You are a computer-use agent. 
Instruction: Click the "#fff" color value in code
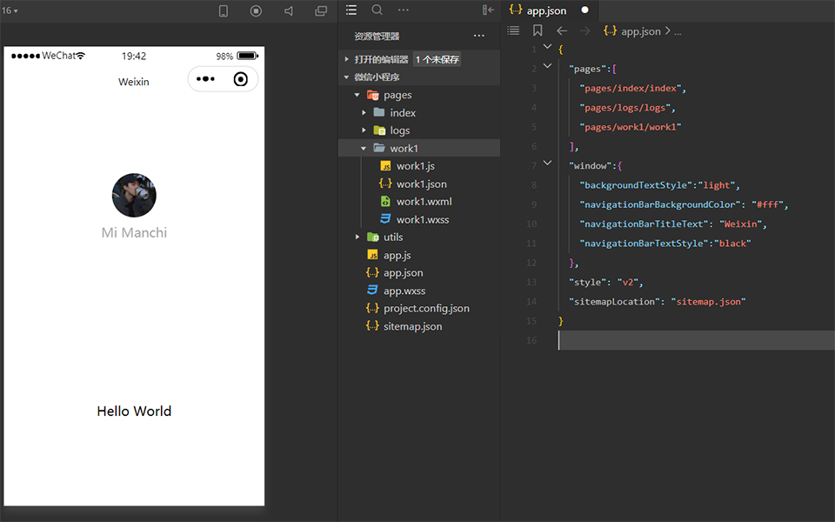click(x=767, y=204)
